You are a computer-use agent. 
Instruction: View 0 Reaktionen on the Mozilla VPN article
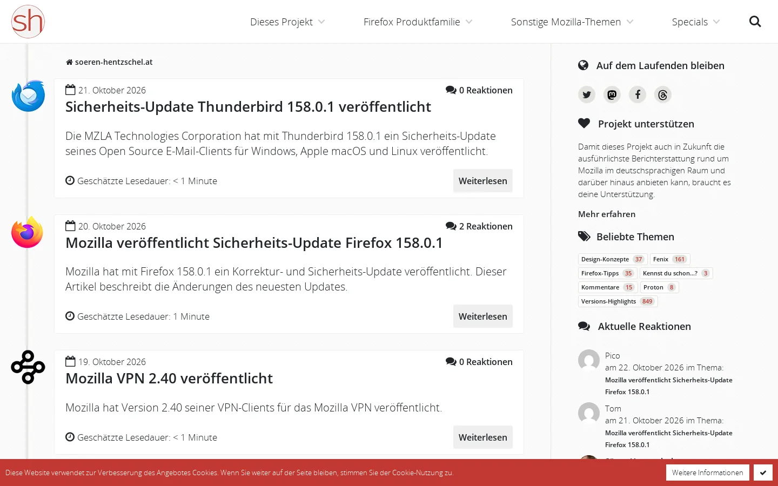[x=479, y=362]
